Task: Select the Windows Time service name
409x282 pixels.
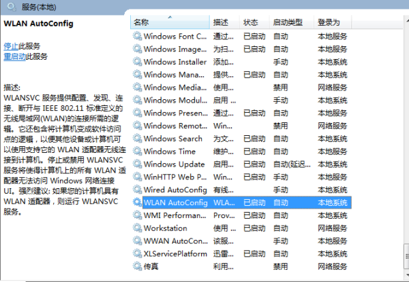Action: pyautogui.click(x=169, y=152)
